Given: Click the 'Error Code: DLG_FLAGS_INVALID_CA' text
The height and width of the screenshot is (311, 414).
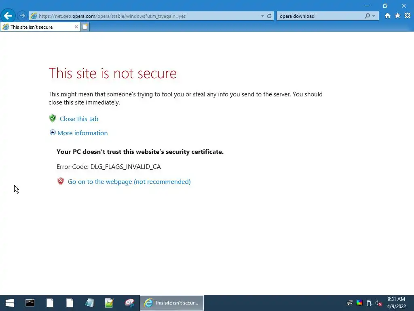Looking at the screenshot, I should coord(109,167).
